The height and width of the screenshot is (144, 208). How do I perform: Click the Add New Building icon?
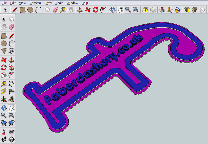162,10
